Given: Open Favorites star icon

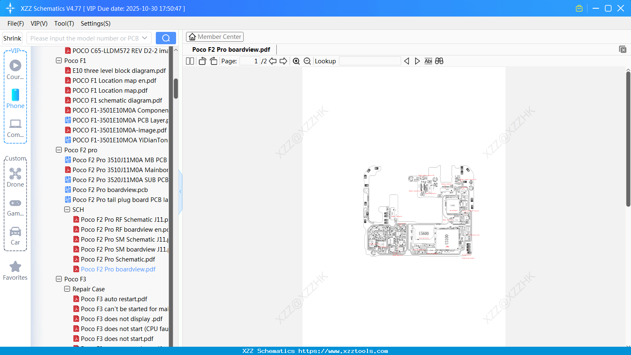Looking at the screenshot, I should pos(15,271).
